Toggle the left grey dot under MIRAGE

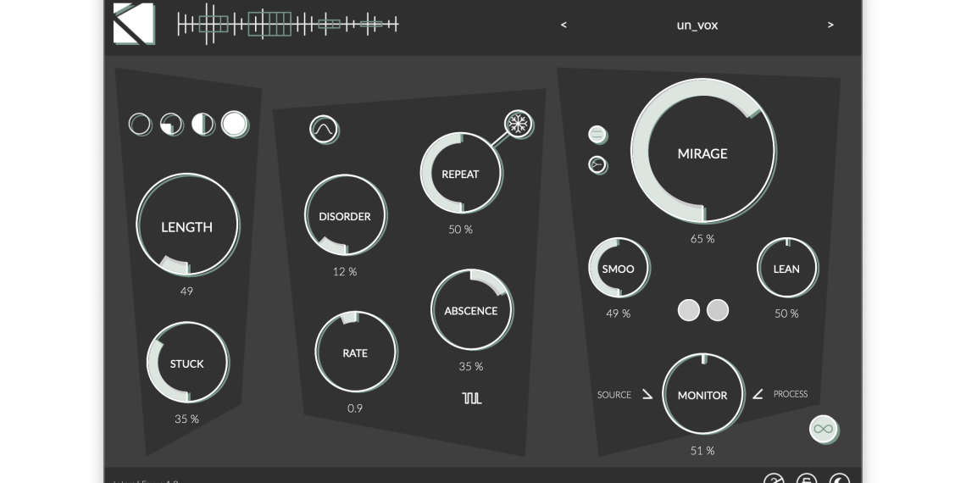click(x=689, y=310)
